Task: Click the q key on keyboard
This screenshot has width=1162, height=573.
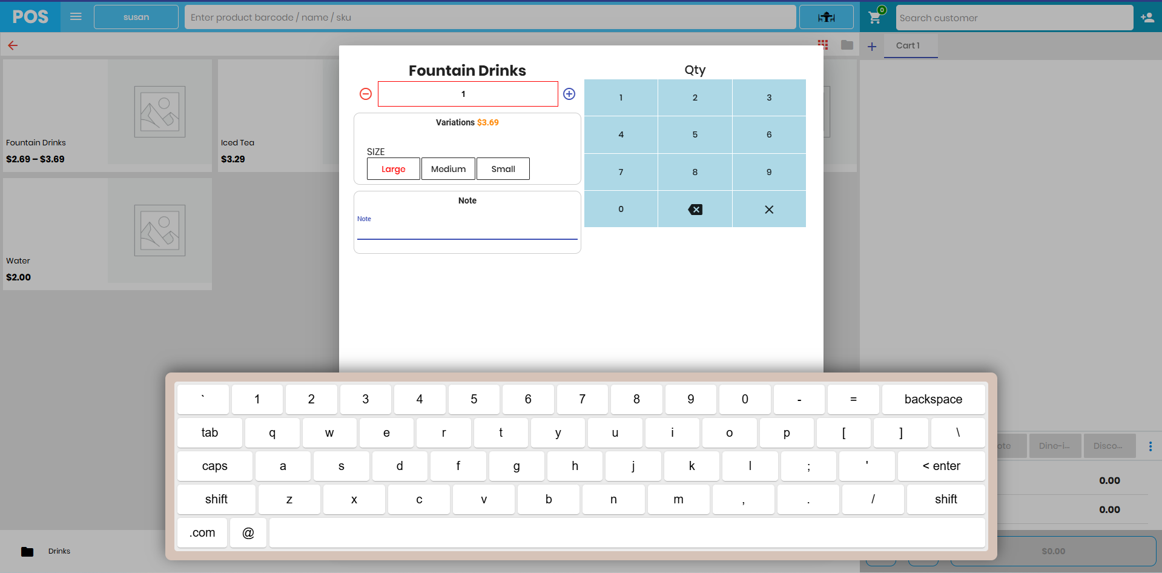Action: point(272,432)
